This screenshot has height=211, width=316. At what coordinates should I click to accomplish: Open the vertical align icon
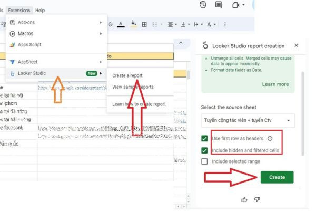click(183, 24)
